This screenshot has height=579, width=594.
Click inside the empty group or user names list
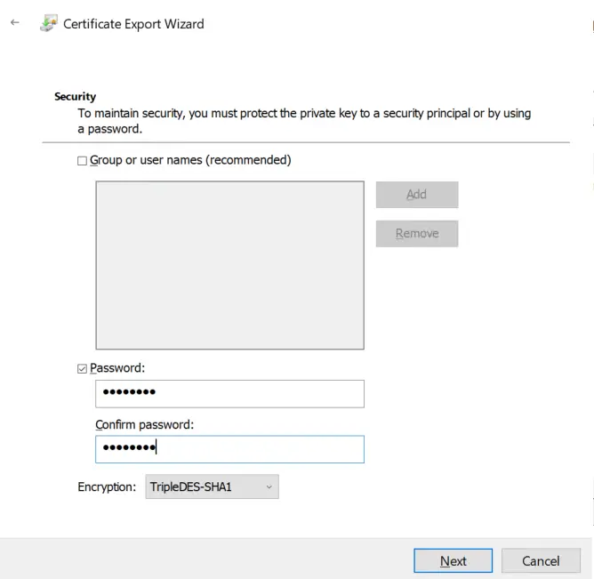click(229, 265)
